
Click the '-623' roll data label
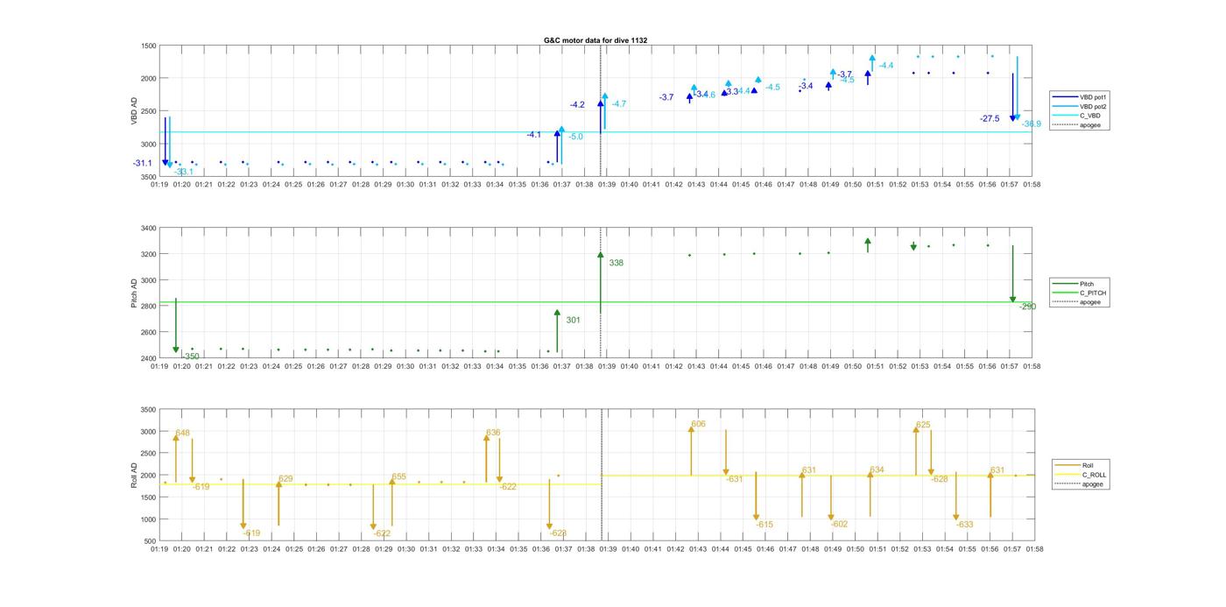[x=558, y=533]
